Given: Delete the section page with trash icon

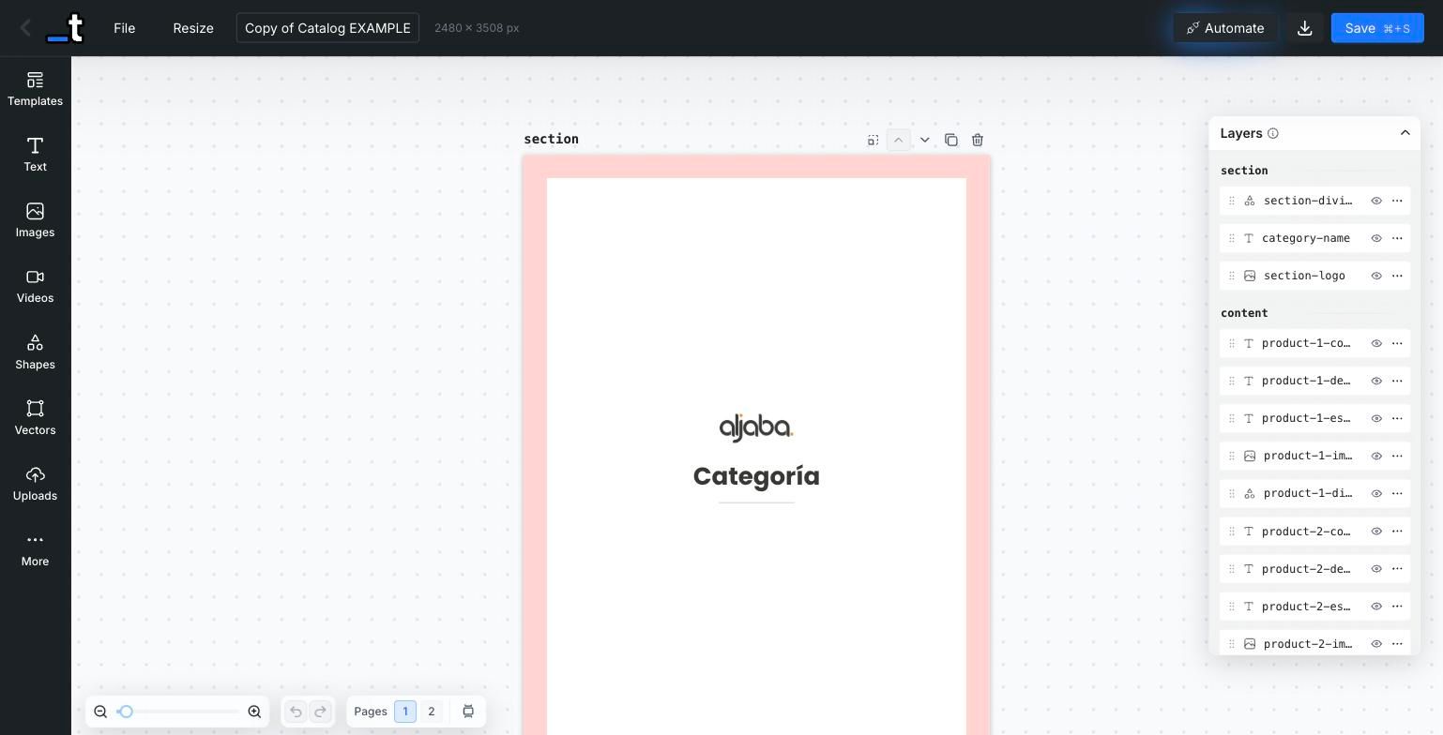Looking at the screenshot, I should coord(977,140).
